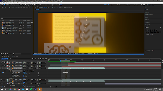The height and width of the screenshot is (91, 163).
Task: Select the Zoom magnifier tool
Action: coord(9,5)
